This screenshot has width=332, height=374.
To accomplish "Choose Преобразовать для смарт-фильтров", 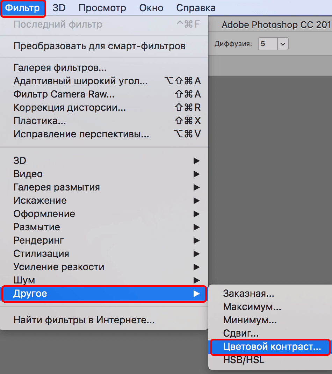I will point(99,46).
